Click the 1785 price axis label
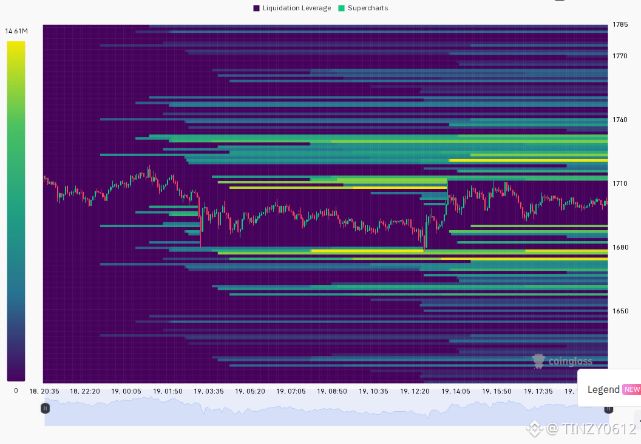 pyautogui.click(x=620, y=24)
